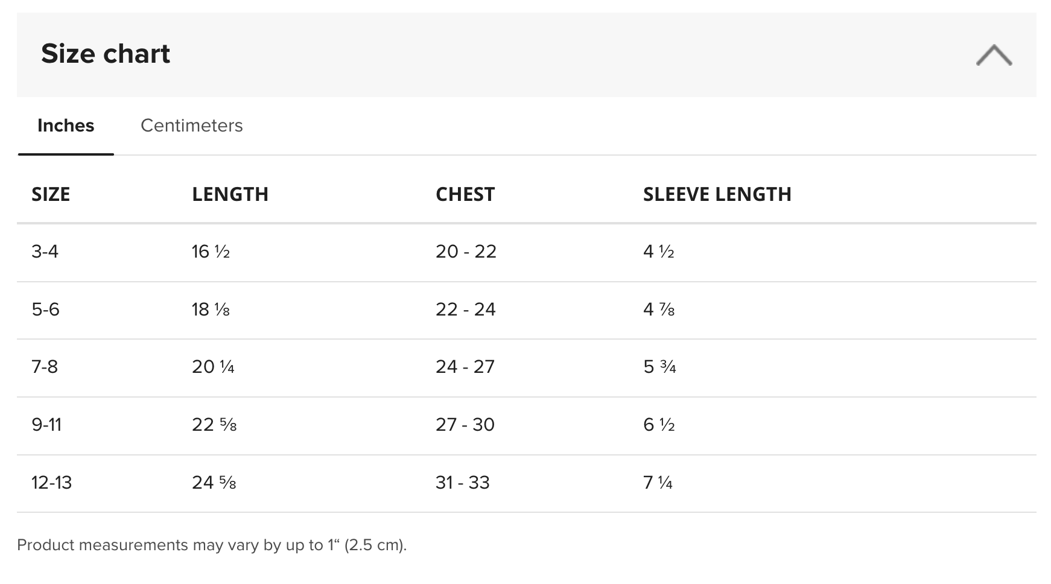Select the 12-13 size row
Image resolution: width=1051 pixels, height=584 pixels.
pyautogui.click(x=526, y=483)
